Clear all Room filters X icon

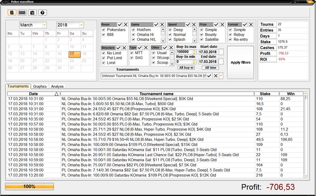coord(126,24)
